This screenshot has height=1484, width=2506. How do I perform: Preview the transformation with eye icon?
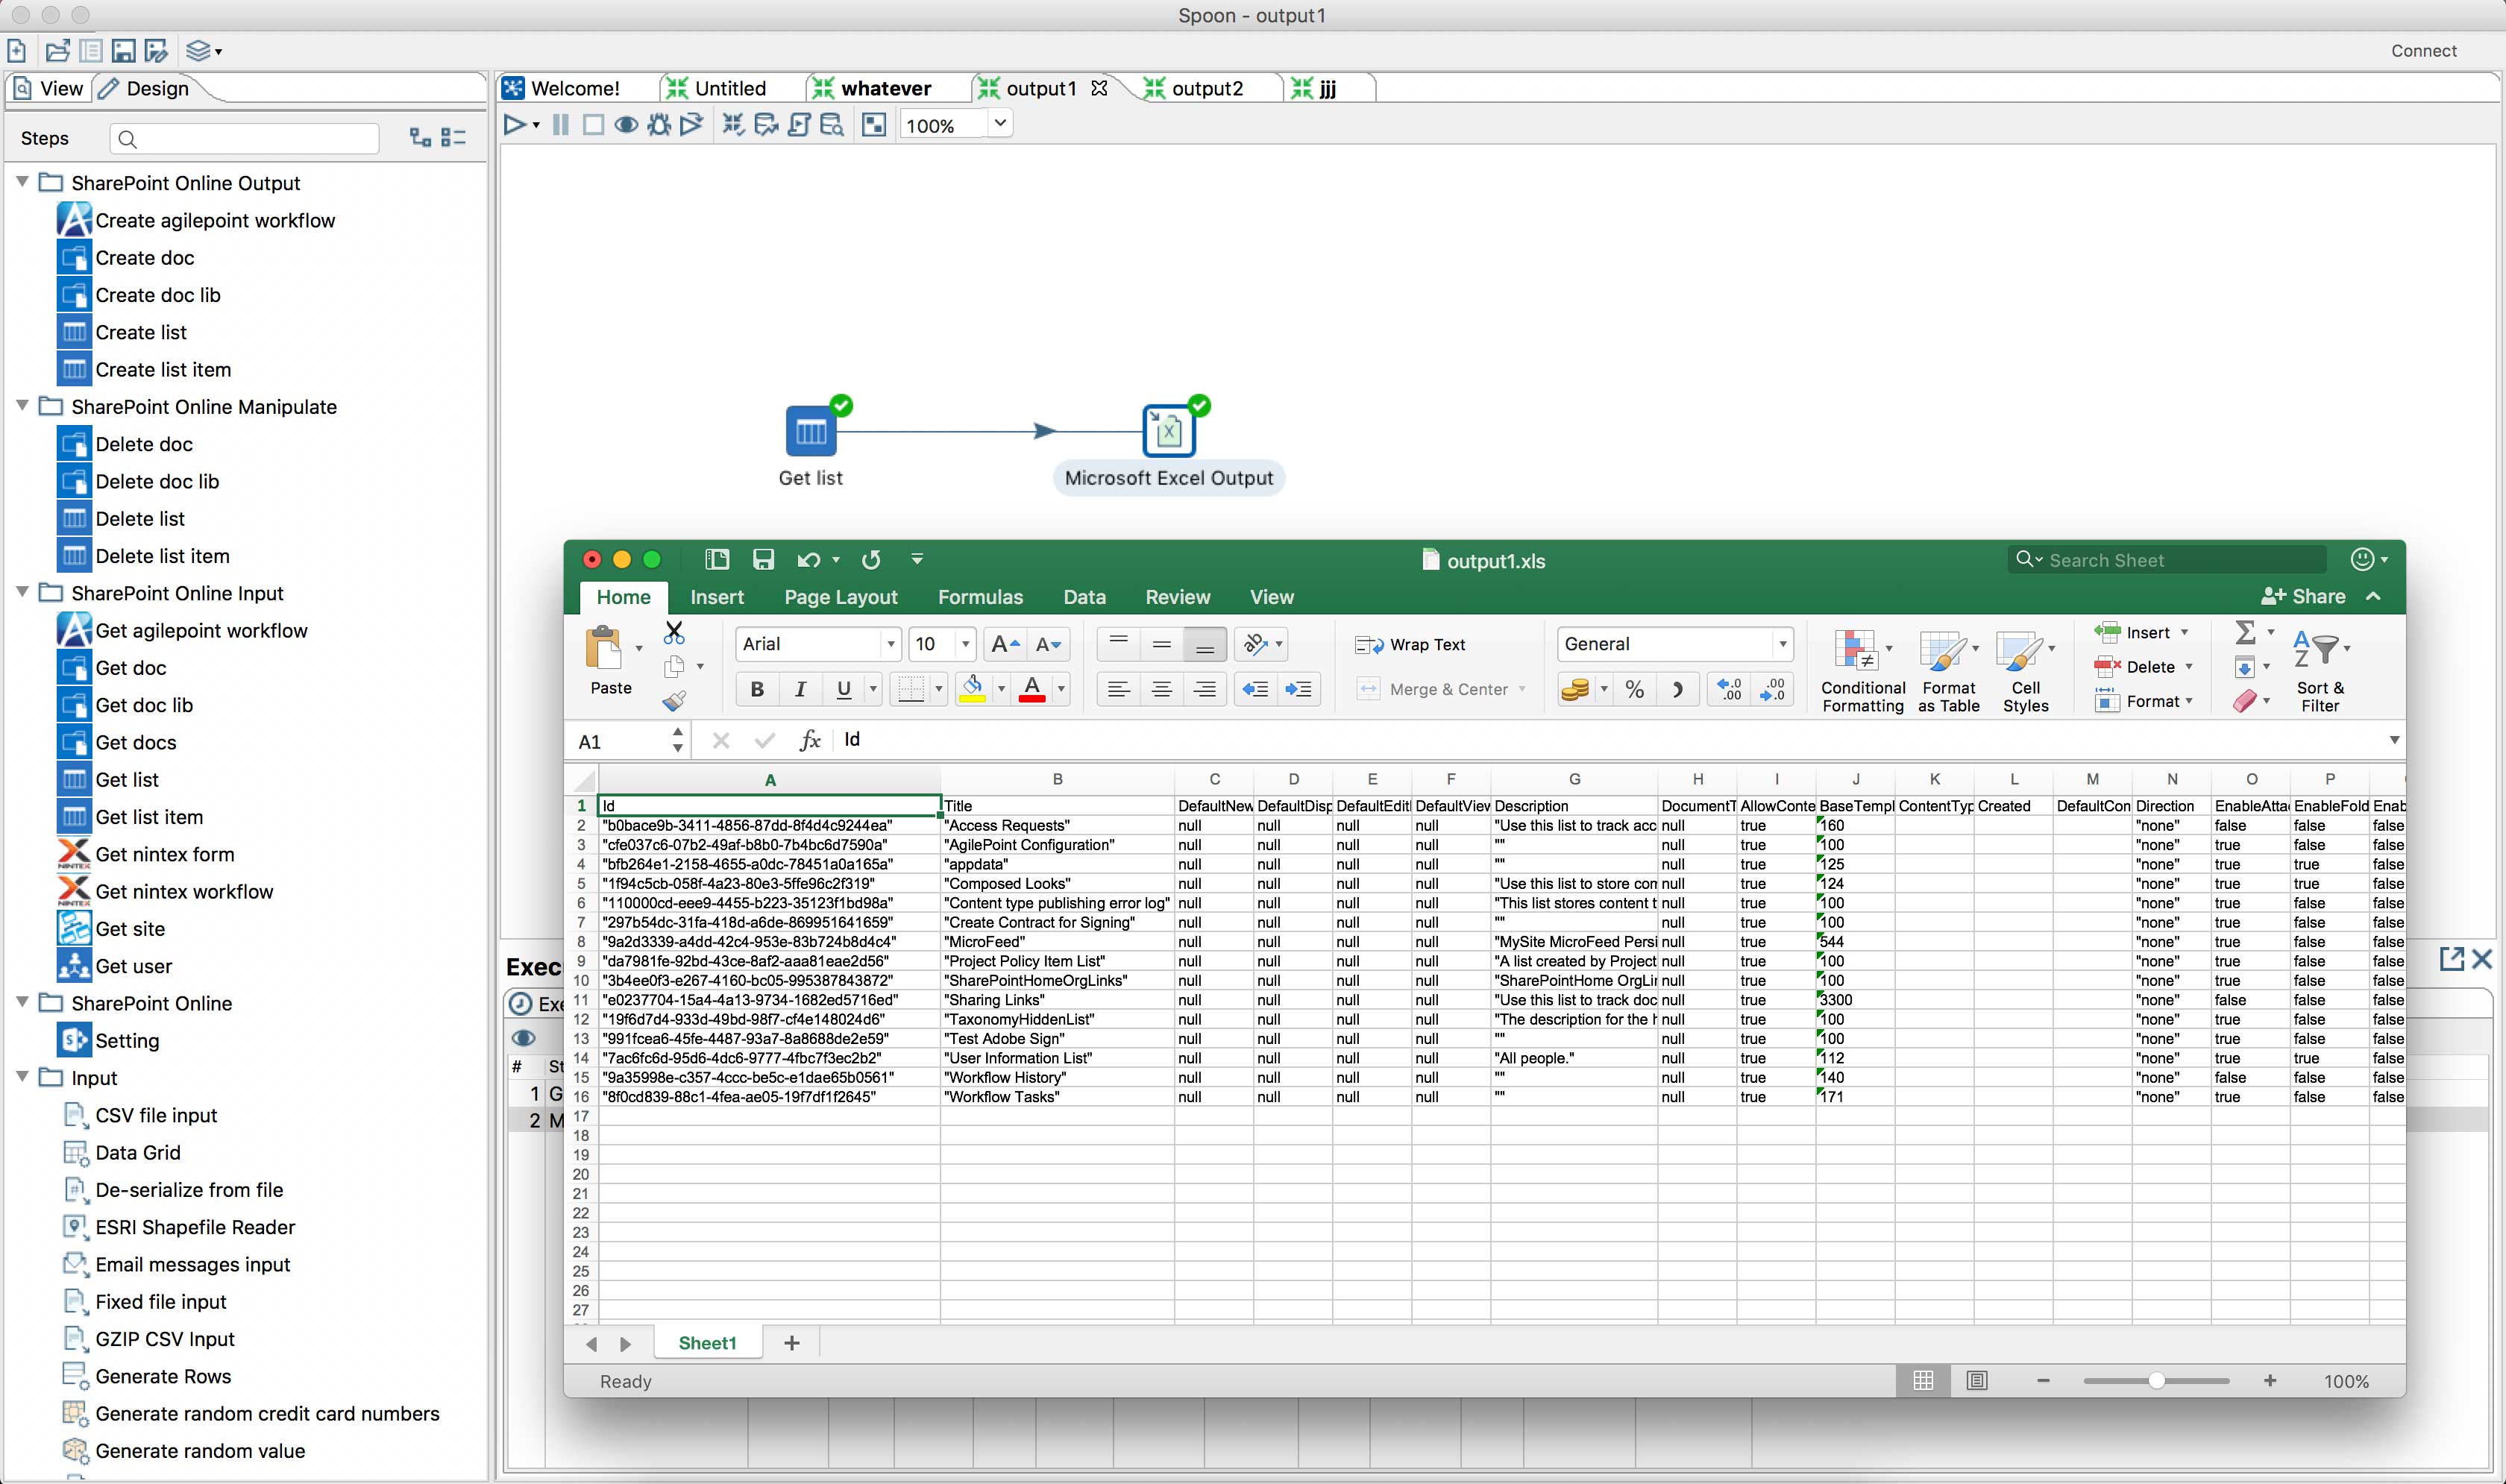point(626,125)
